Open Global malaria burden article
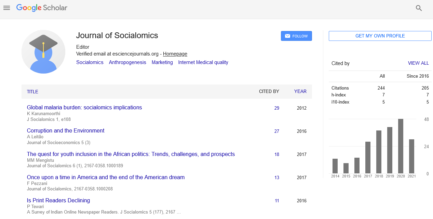433x219 pixels. tap(84, 108)
